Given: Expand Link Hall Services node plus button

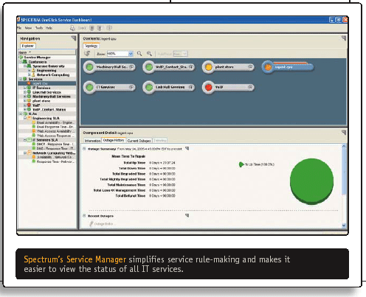Looking at the screenshot, I should 191,87.
